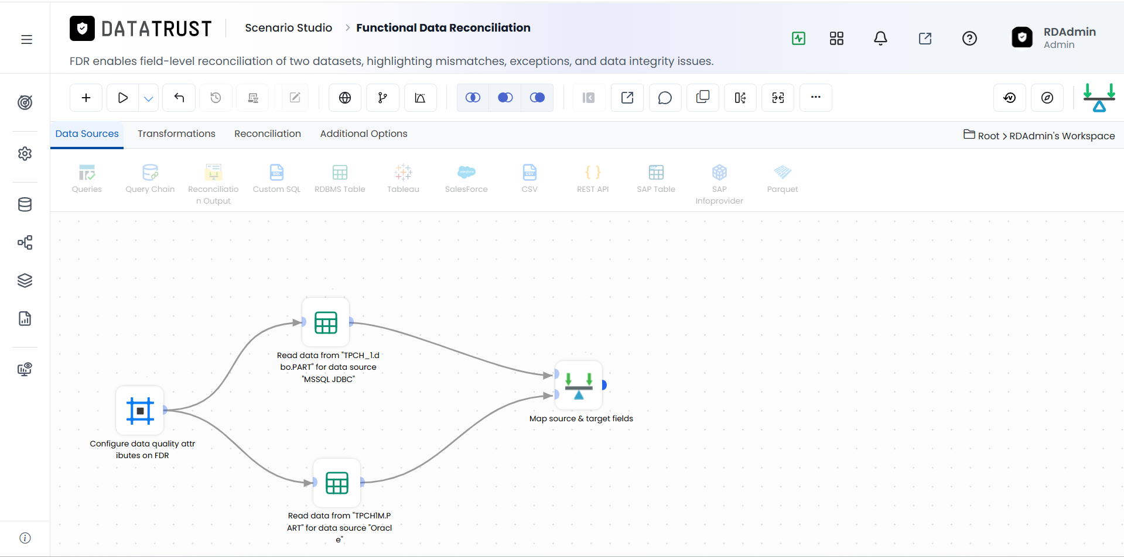Viewport: 1124px width, 557px height.
Task: Toggle the third overlapping-circles mode button
Action: (537, 98)
